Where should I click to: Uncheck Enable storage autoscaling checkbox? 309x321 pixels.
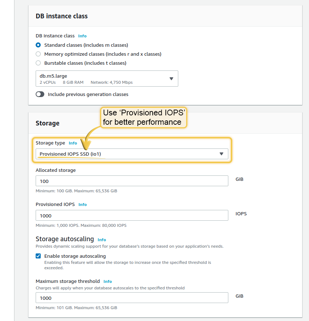(38, 256)
